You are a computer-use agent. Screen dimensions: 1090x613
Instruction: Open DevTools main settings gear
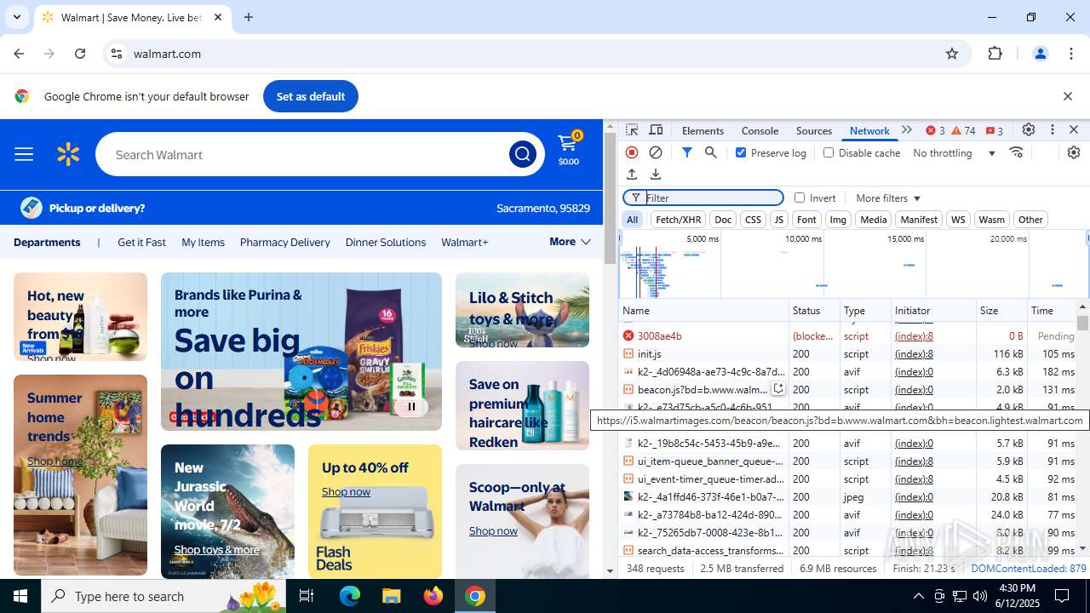click(1029, 130)
